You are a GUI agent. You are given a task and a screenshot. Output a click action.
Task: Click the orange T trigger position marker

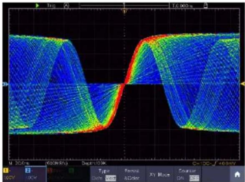click(x=124, y=11)
